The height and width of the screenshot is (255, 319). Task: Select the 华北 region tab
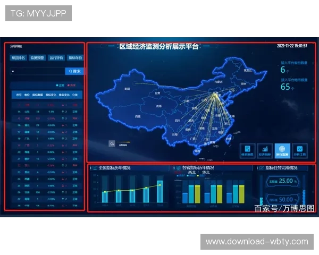click(x=206, y=173)
